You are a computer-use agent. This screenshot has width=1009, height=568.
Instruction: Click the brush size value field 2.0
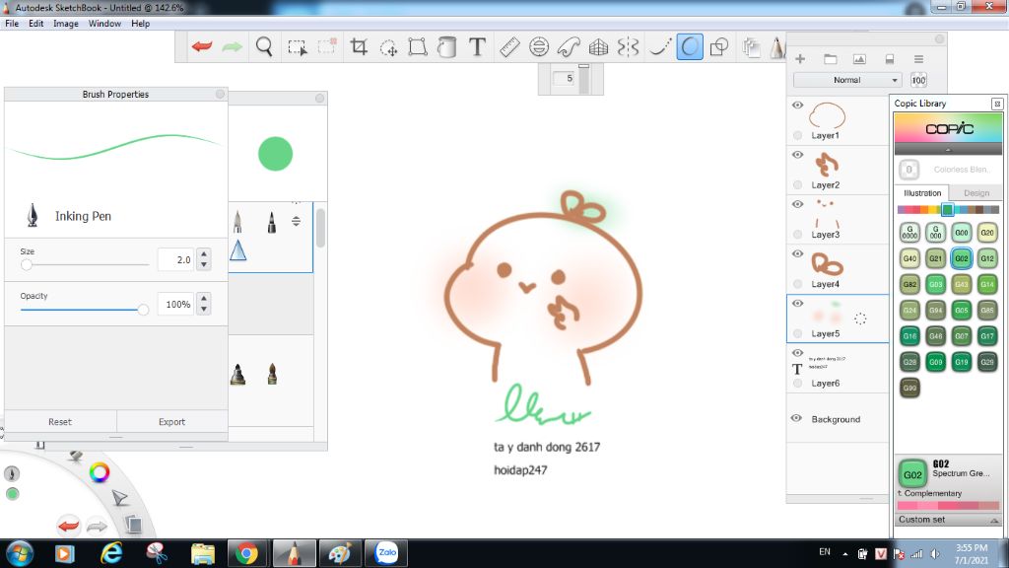[175, 259]
